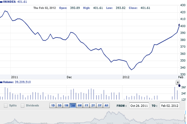Click the High value 401.61
Image resolution: width=187 pixels, height=124 pixels.
point(98,8)
